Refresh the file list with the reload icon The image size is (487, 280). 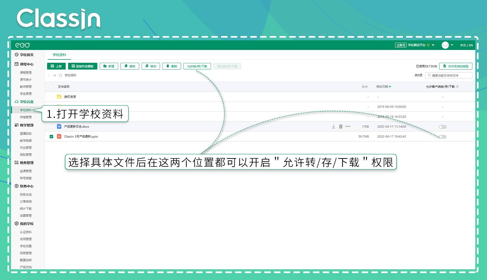60,75
